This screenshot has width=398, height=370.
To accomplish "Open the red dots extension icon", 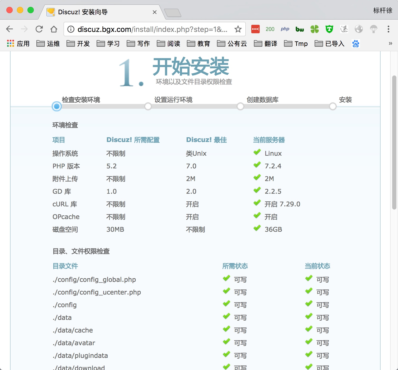I will pyautogui.click(x=255, y=29).
